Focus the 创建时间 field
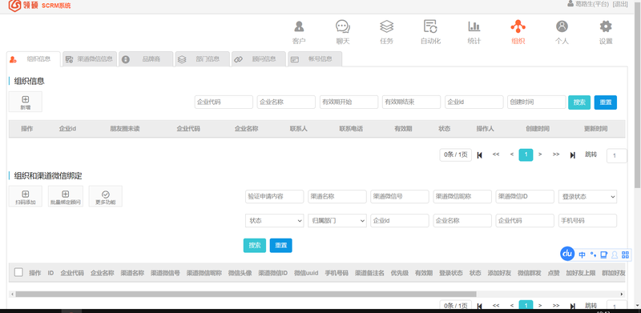 [536, 102]
